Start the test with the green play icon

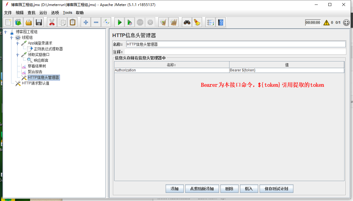click(x=120, y=22)
